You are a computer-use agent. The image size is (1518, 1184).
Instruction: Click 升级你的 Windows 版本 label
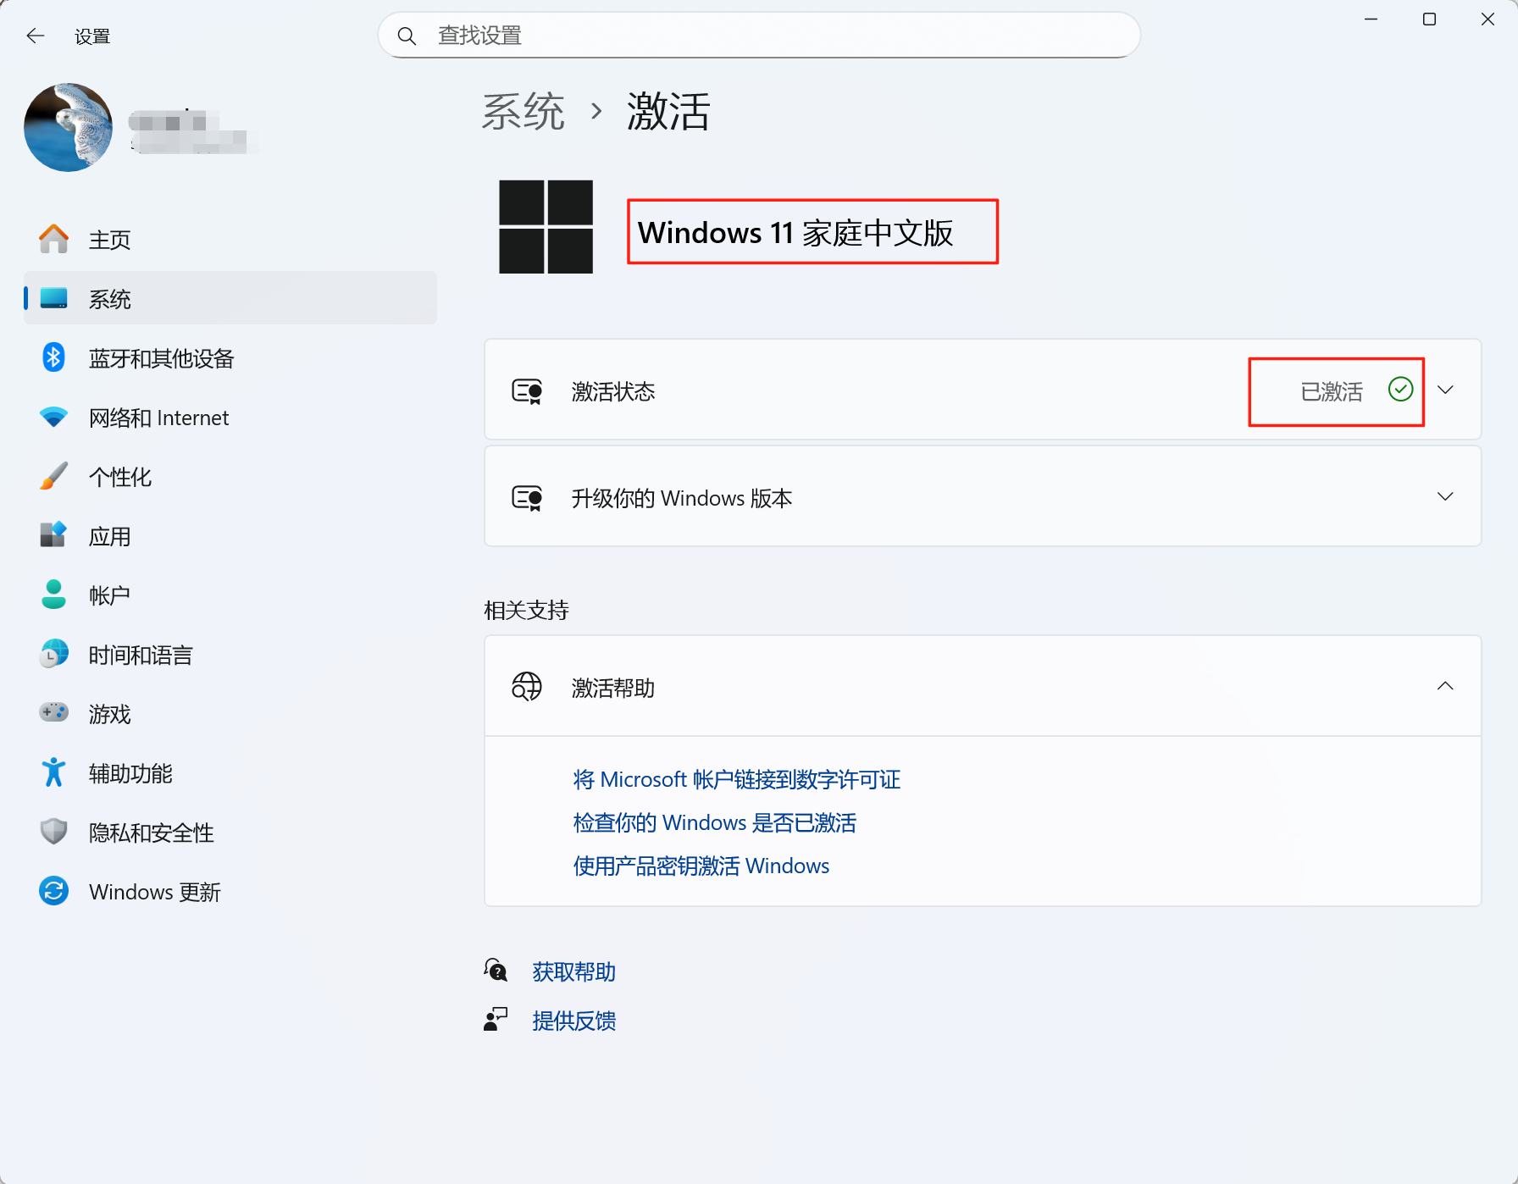tap(682, 498)
